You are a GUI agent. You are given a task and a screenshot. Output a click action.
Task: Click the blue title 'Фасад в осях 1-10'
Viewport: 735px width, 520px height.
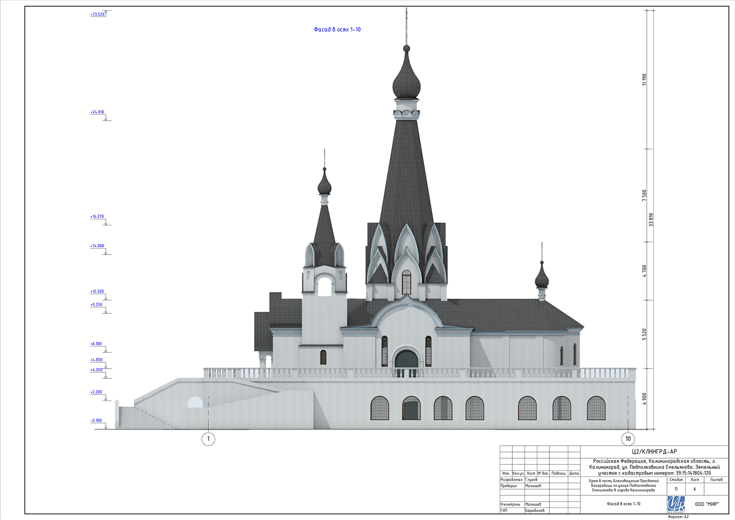tap(337, 29)
